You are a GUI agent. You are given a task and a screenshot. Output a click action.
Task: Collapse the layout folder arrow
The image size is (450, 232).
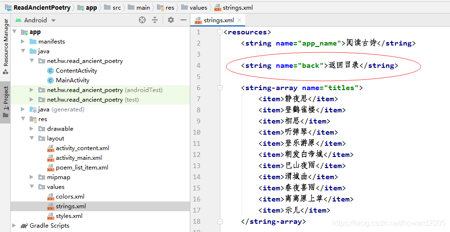(x=32, y=139)
